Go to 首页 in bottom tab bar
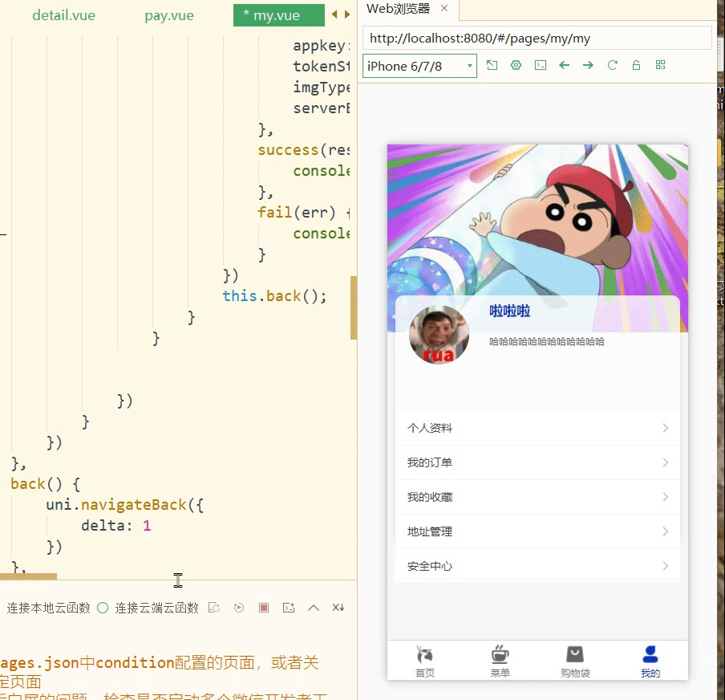This screenshot has width=725, height=700. point(425,661)
